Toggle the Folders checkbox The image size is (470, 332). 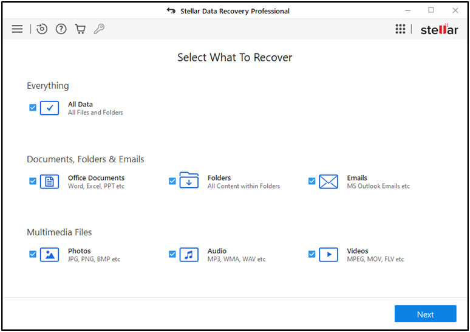pyautogui.click(x=172, y=181)
